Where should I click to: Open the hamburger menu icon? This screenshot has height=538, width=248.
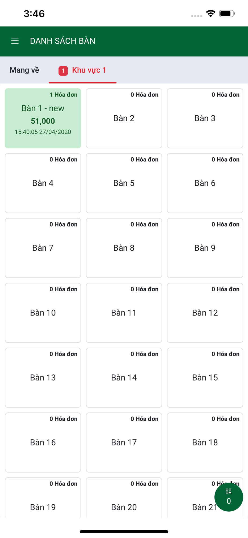[15, 41]
